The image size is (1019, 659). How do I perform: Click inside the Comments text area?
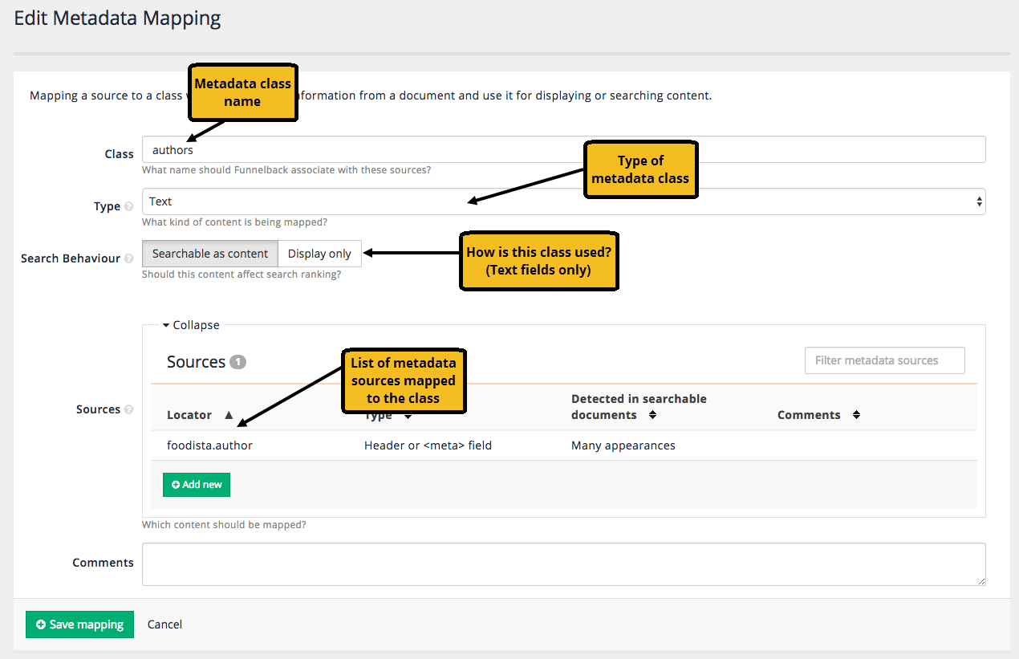562,563
